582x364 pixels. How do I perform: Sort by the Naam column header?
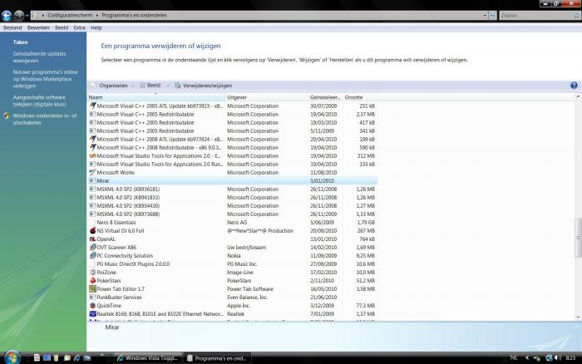click(156, 97)
